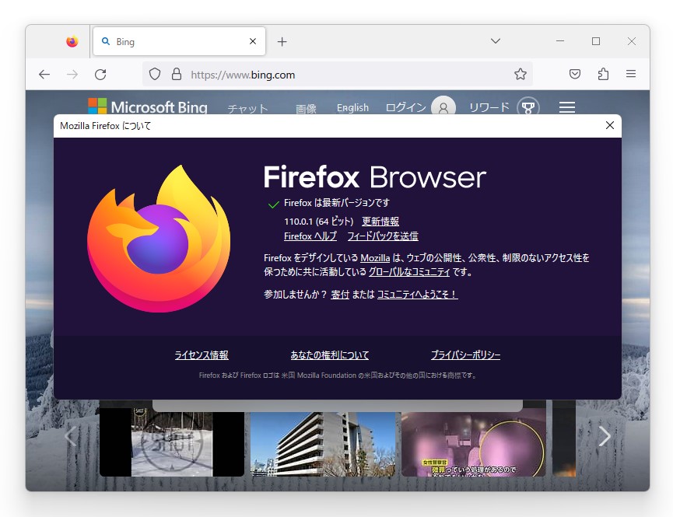
Task: Click the back navigation arrow
Action: (44, 74)
